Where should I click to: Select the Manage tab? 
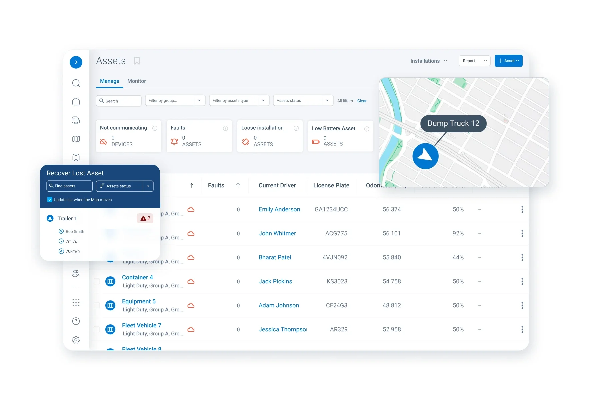point(110,81)
